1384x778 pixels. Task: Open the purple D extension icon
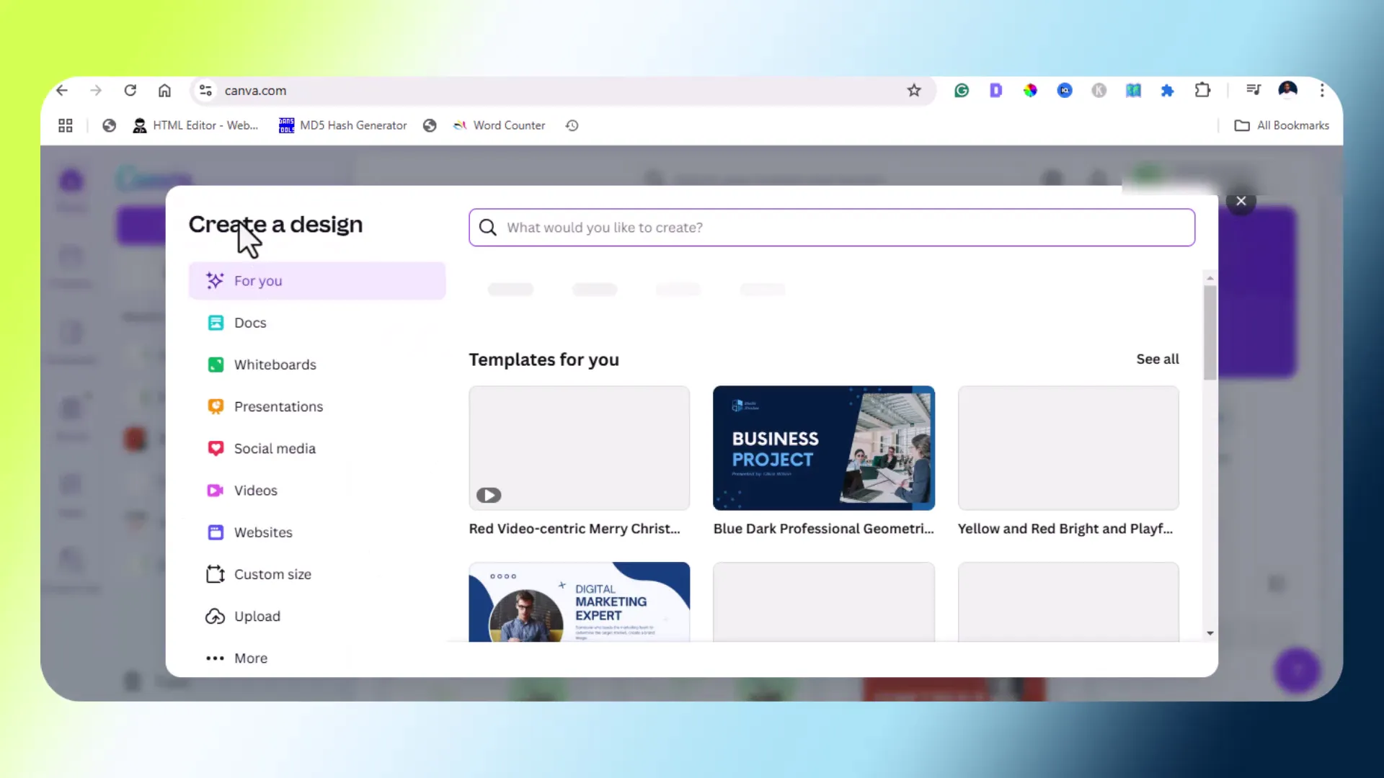pos(996,91)
